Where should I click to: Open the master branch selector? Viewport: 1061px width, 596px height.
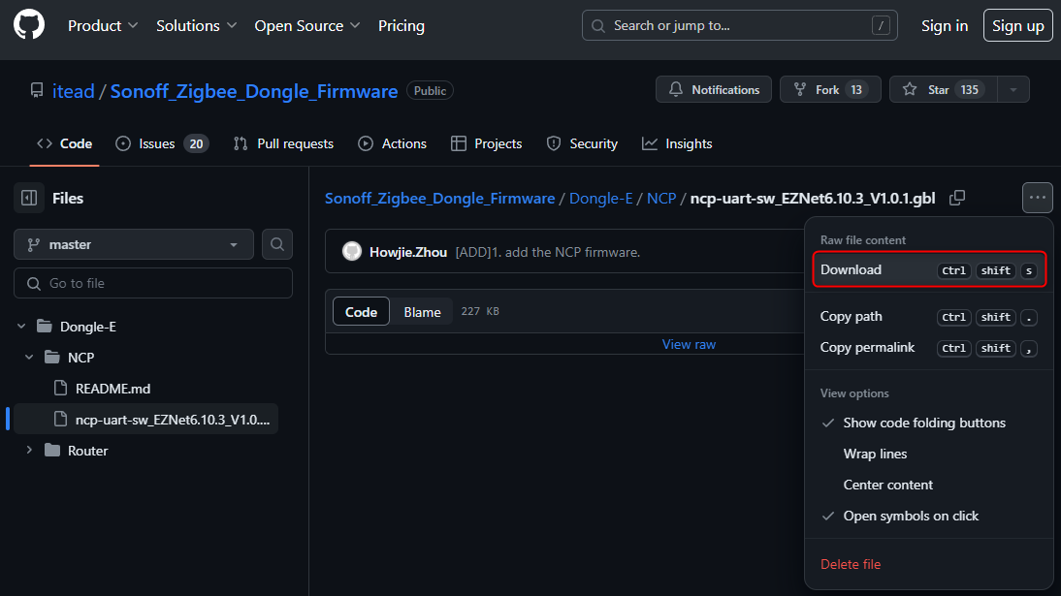point(134,244)
